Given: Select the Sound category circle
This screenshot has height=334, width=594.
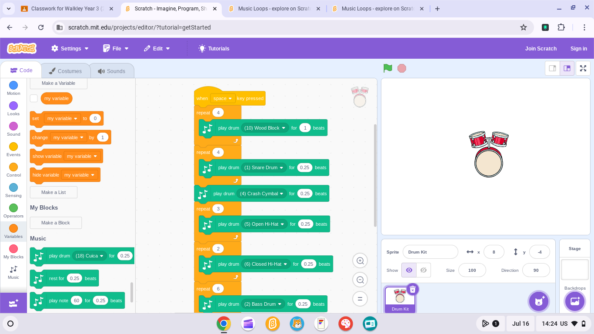Looking at the screenshot, I should (x=13, y=126).
